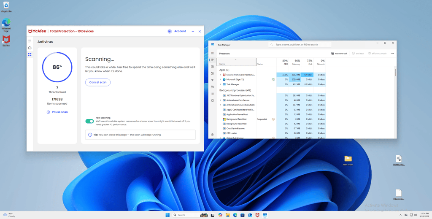Open the Windows Start button

click(167, 215)
